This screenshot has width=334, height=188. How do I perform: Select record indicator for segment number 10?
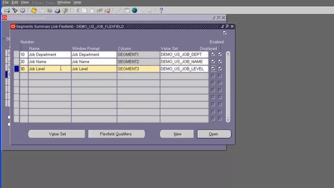[16, 54]
